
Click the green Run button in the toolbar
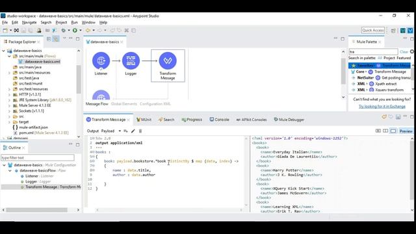[75, 31]
